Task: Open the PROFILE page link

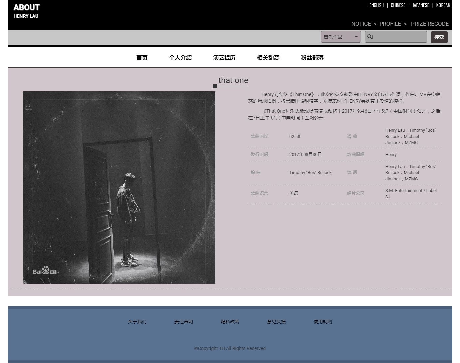Action: click(390, 24)
